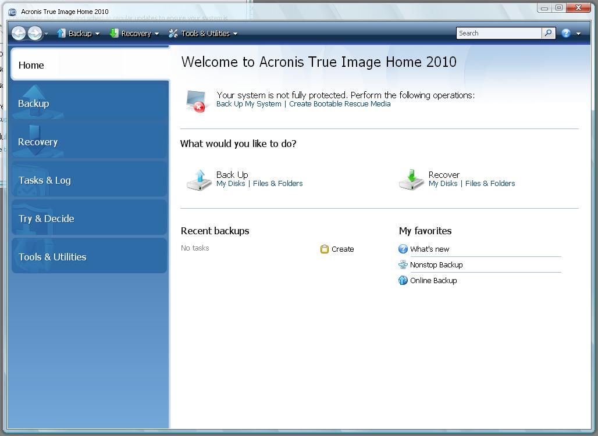Click the Recover drive icon
Screen dimensions: 598x436
tap(411, 180)
